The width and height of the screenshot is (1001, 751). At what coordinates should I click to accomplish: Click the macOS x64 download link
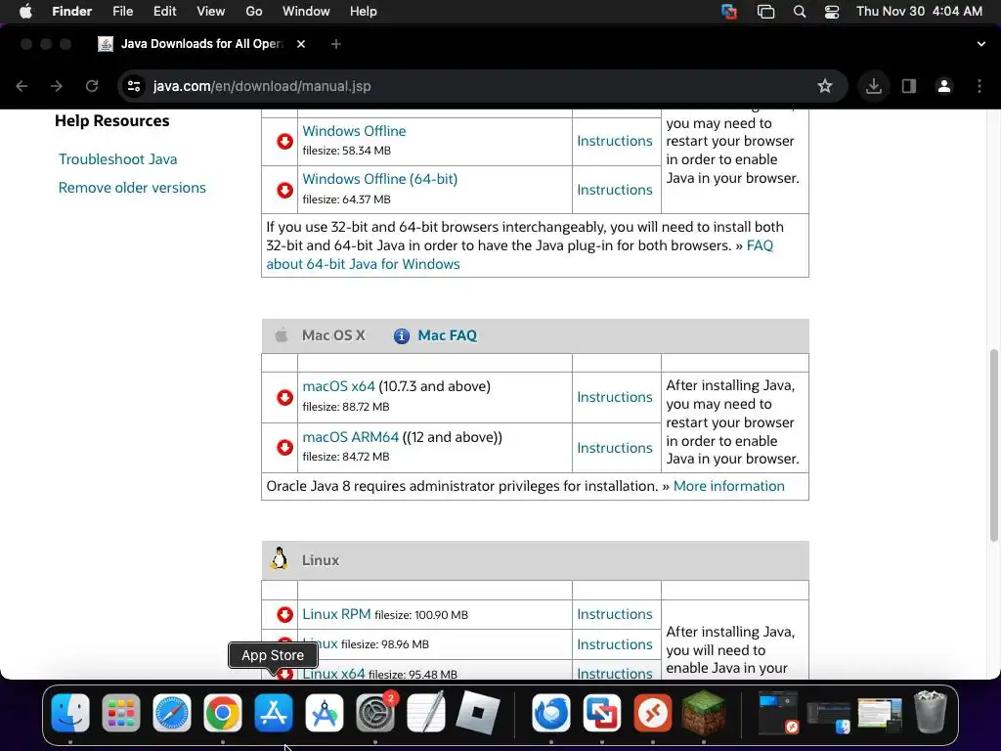(338, 386)
